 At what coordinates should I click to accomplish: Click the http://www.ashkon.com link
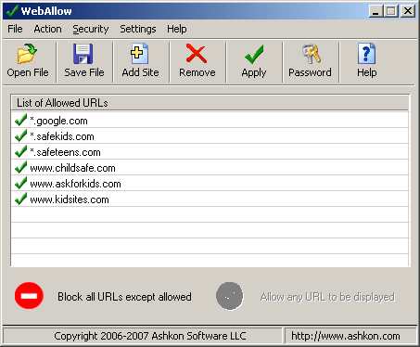pyautogui.click(x=346, y=336)
